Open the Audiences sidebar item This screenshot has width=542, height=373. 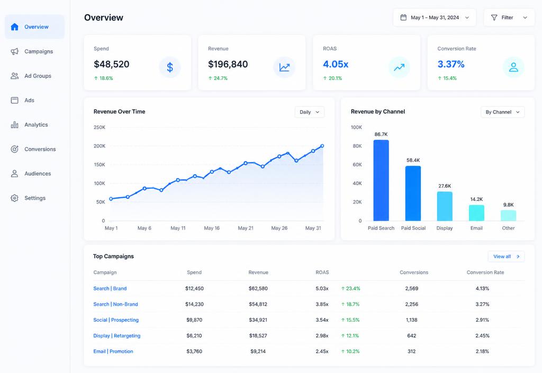(34, 174)
